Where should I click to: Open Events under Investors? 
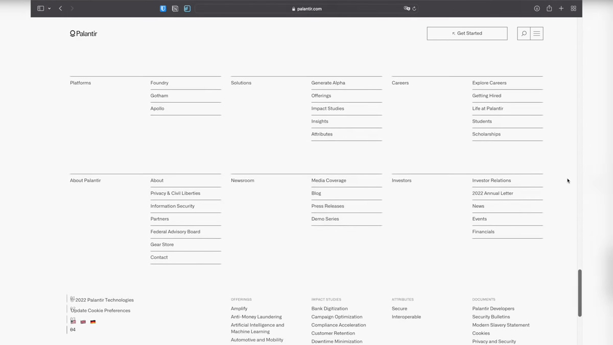point(479,219)
